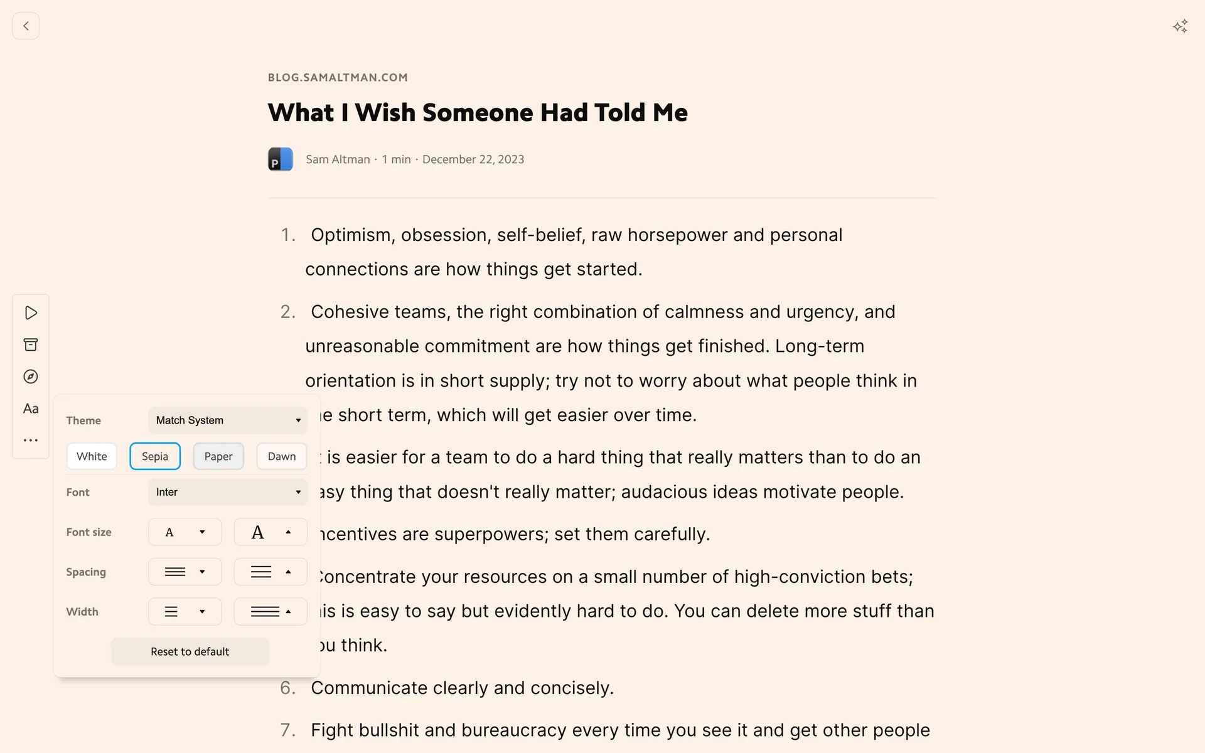The height and width of the screenshot is (753, 1205).
Task: Choose the Sepia theme swatch
Action: [x=155, y=456]
